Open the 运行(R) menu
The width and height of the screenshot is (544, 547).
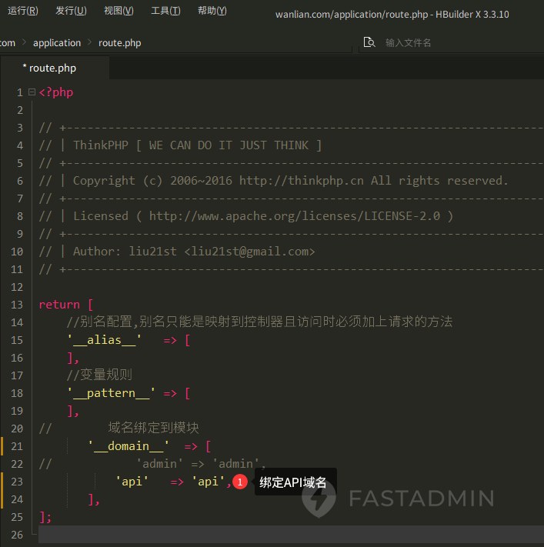click(23, 11)
